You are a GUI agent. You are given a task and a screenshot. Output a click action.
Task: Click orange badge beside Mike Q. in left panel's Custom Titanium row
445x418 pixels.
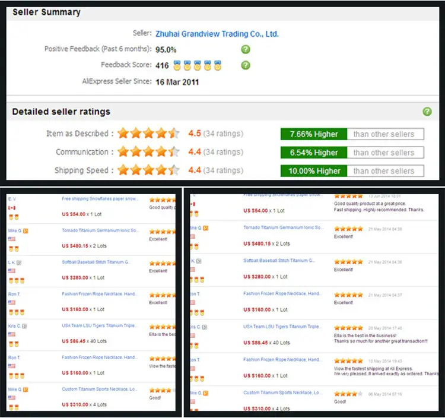[x=26, y=389]
